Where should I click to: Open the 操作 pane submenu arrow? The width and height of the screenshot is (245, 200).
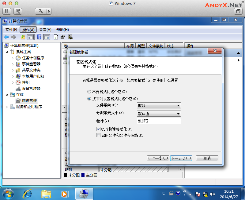click(239, 60)
